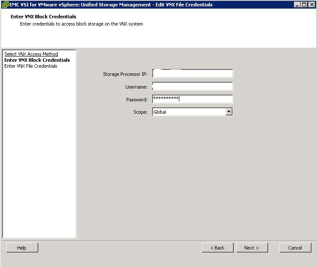This screenshot has width=317, height=267.
Task: Expand the Scope dropdown arrow
Action: coord(229,112)
